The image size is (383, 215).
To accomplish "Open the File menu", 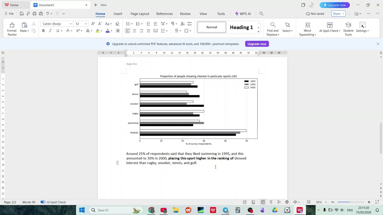I will 9,14.
